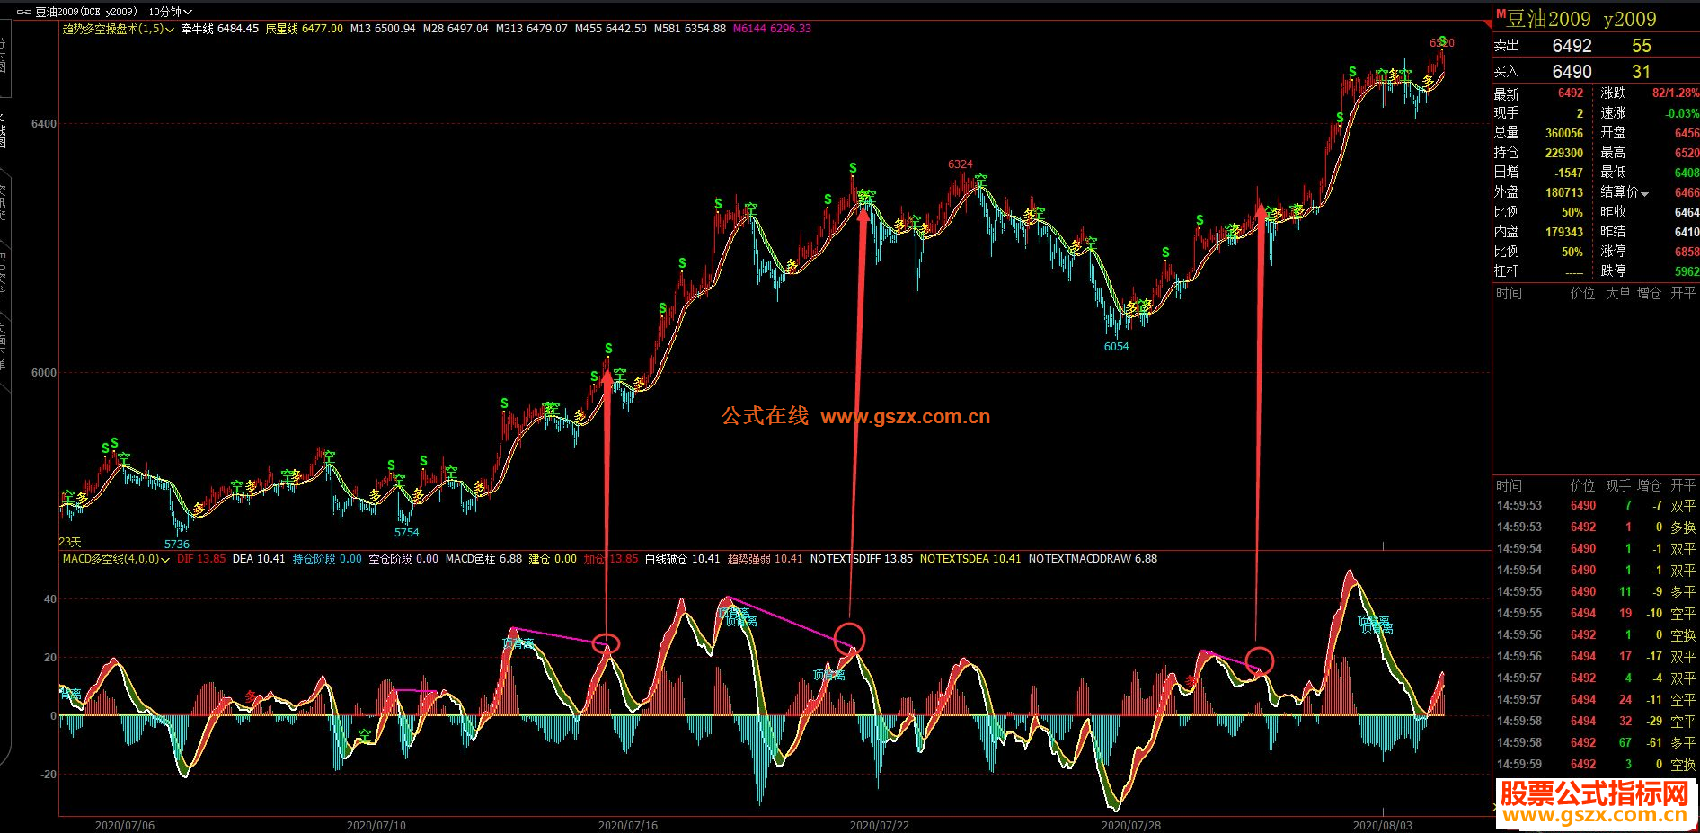
Task: Click the 卖出 price 6492
Action: pyautogui.click(x=1572, y=46)
